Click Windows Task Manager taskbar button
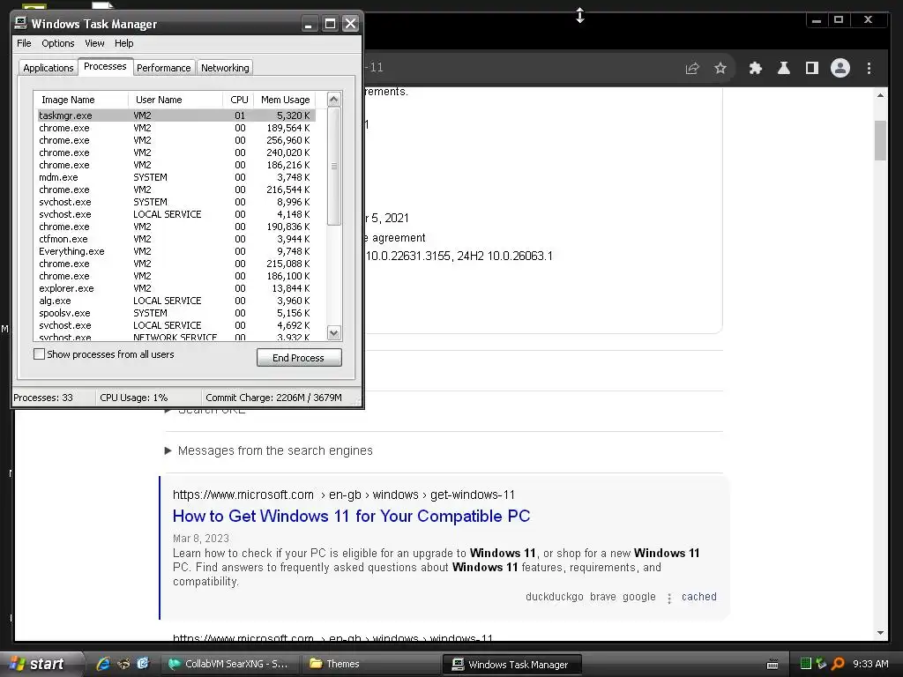The width and height of the screenshot is (903, 677). point(512,665)
